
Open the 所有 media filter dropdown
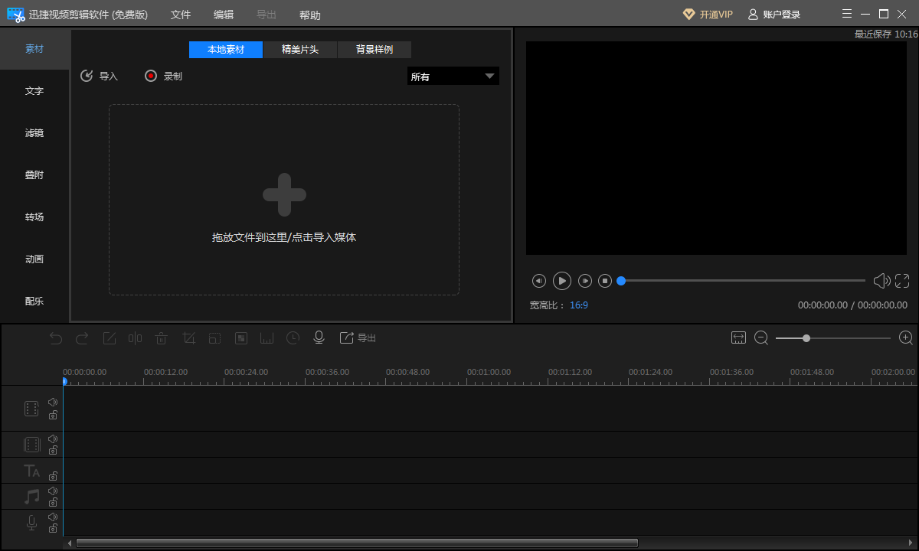[453, 77]
